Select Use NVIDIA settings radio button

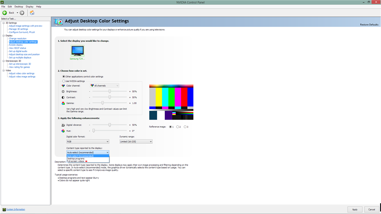[64, 81]
